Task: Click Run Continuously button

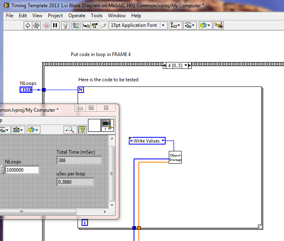Action: pos(36,25)
